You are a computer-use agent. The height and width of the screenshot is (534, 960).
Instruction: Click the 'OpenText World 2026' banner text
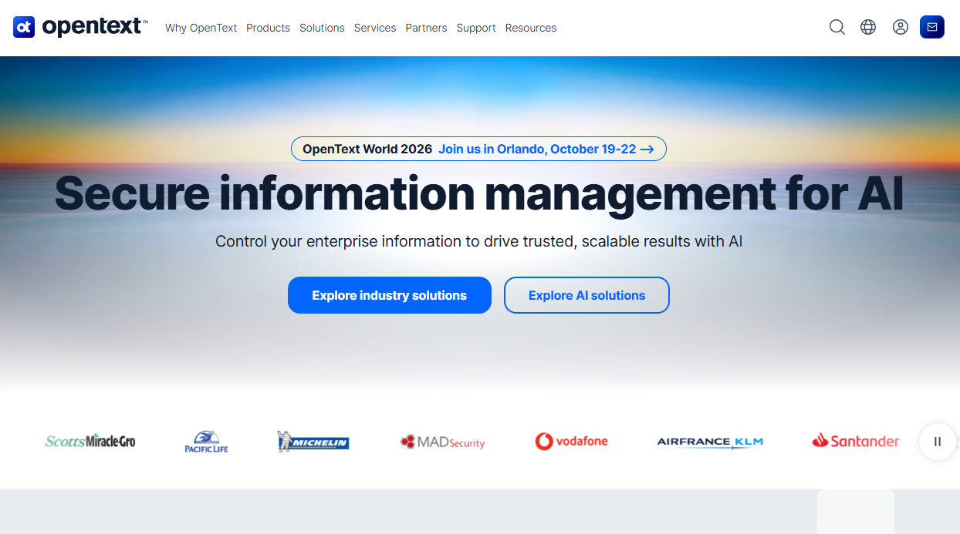367,149
